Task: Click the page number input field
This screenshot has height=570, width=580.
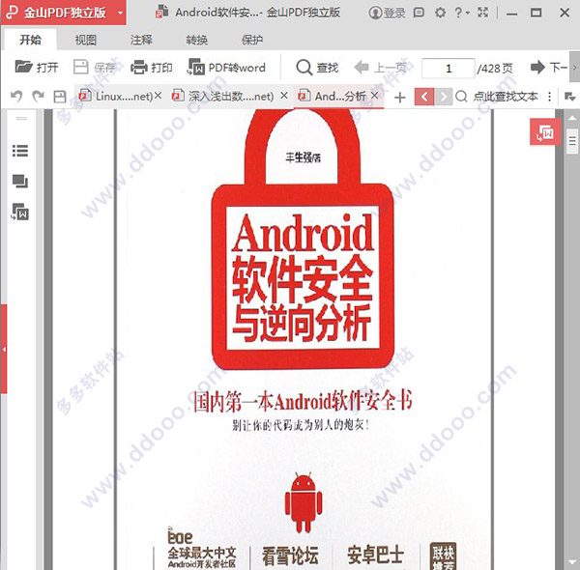Action: point(449,68)
